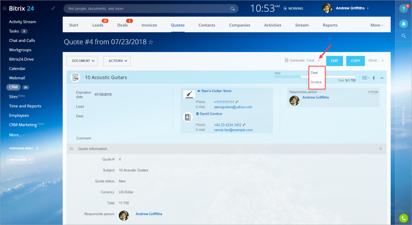Open the More tab dropdown in CRM menu
The width and height of the screenshot is (412, 225).
click(377, 25)
